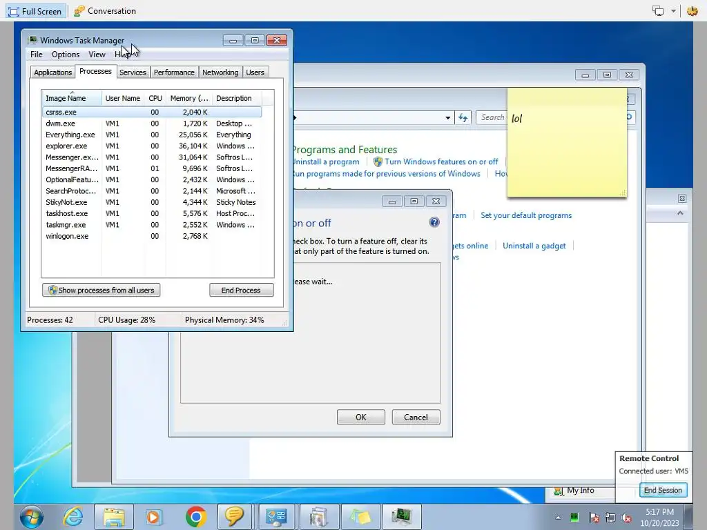Switch to the Users tab
This screenshot has height=530, width=707.
point(255,72)
